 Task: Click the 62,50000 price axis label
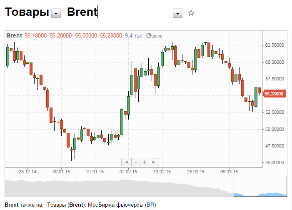pyautogui.click(x=275, y=45)
